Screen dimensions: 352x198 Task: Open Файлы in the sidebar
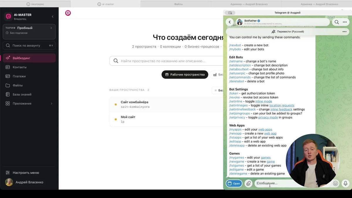pos(29,85)
